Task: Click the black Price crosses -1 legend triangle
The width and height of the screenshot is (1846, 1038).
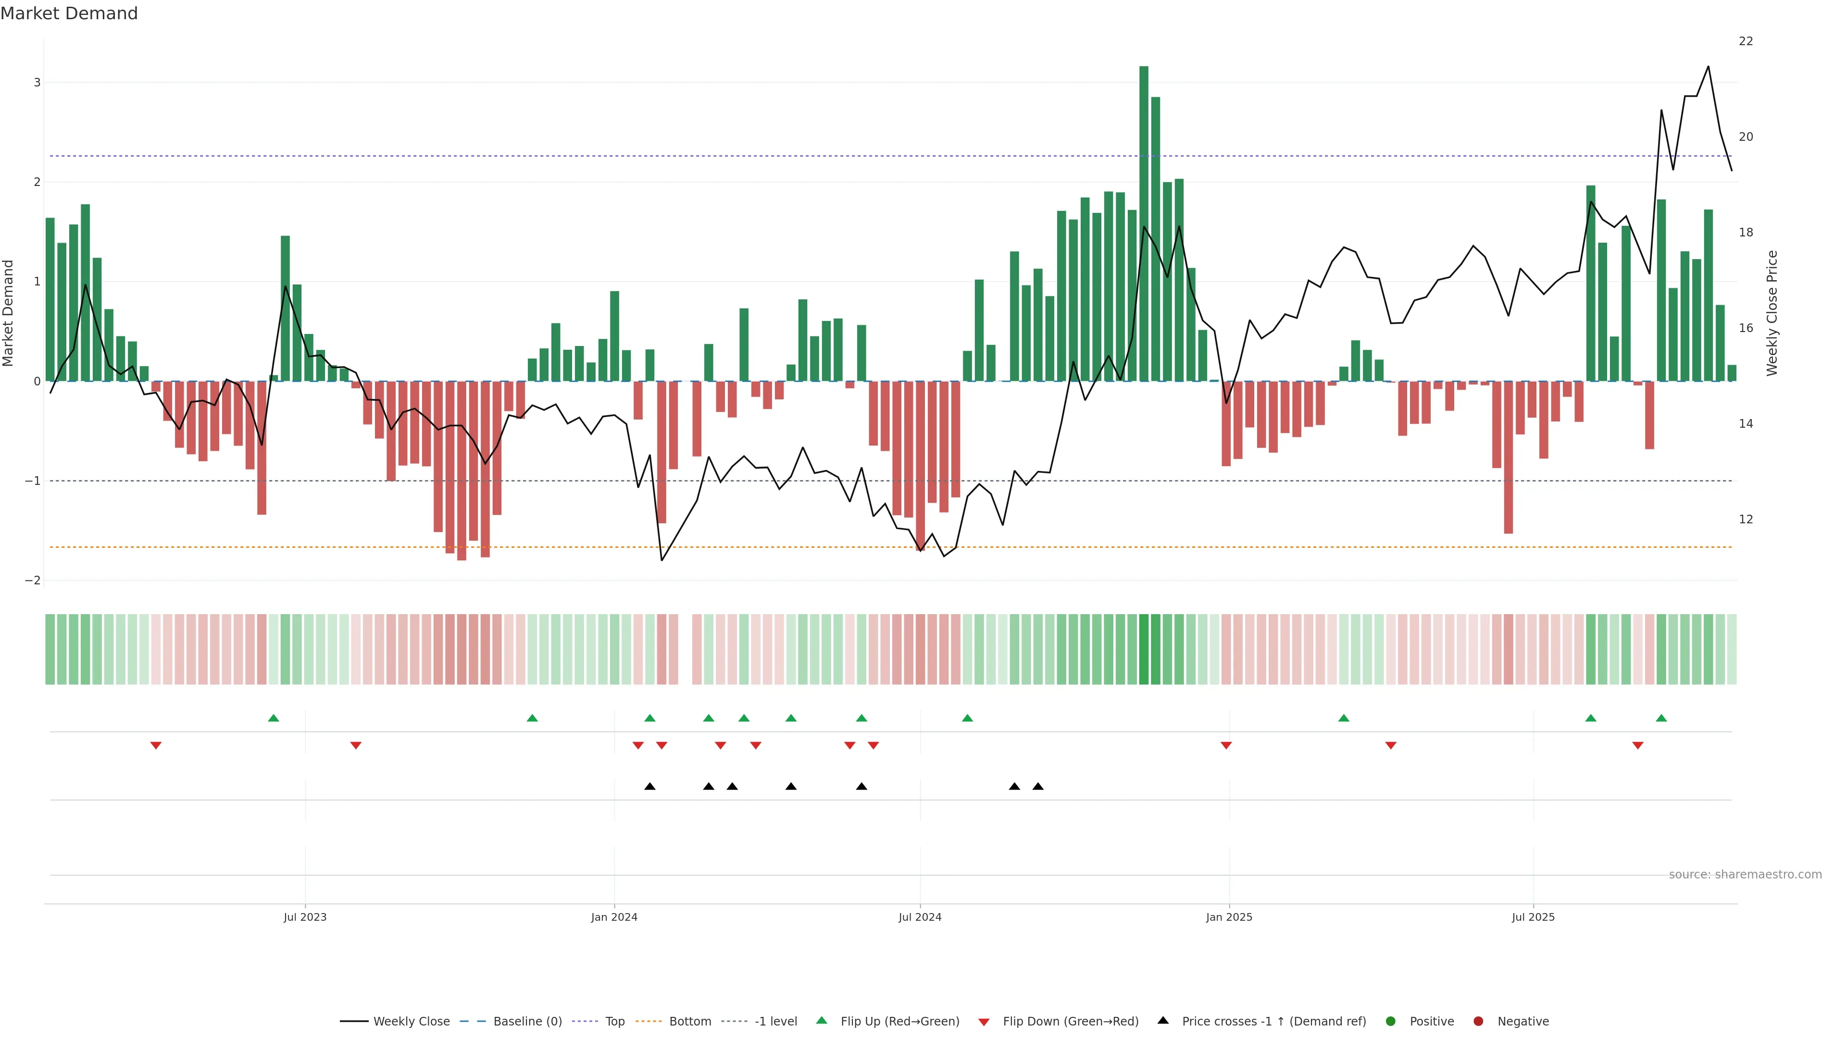Action: pyautogui.click(x=1162, y=1020)
